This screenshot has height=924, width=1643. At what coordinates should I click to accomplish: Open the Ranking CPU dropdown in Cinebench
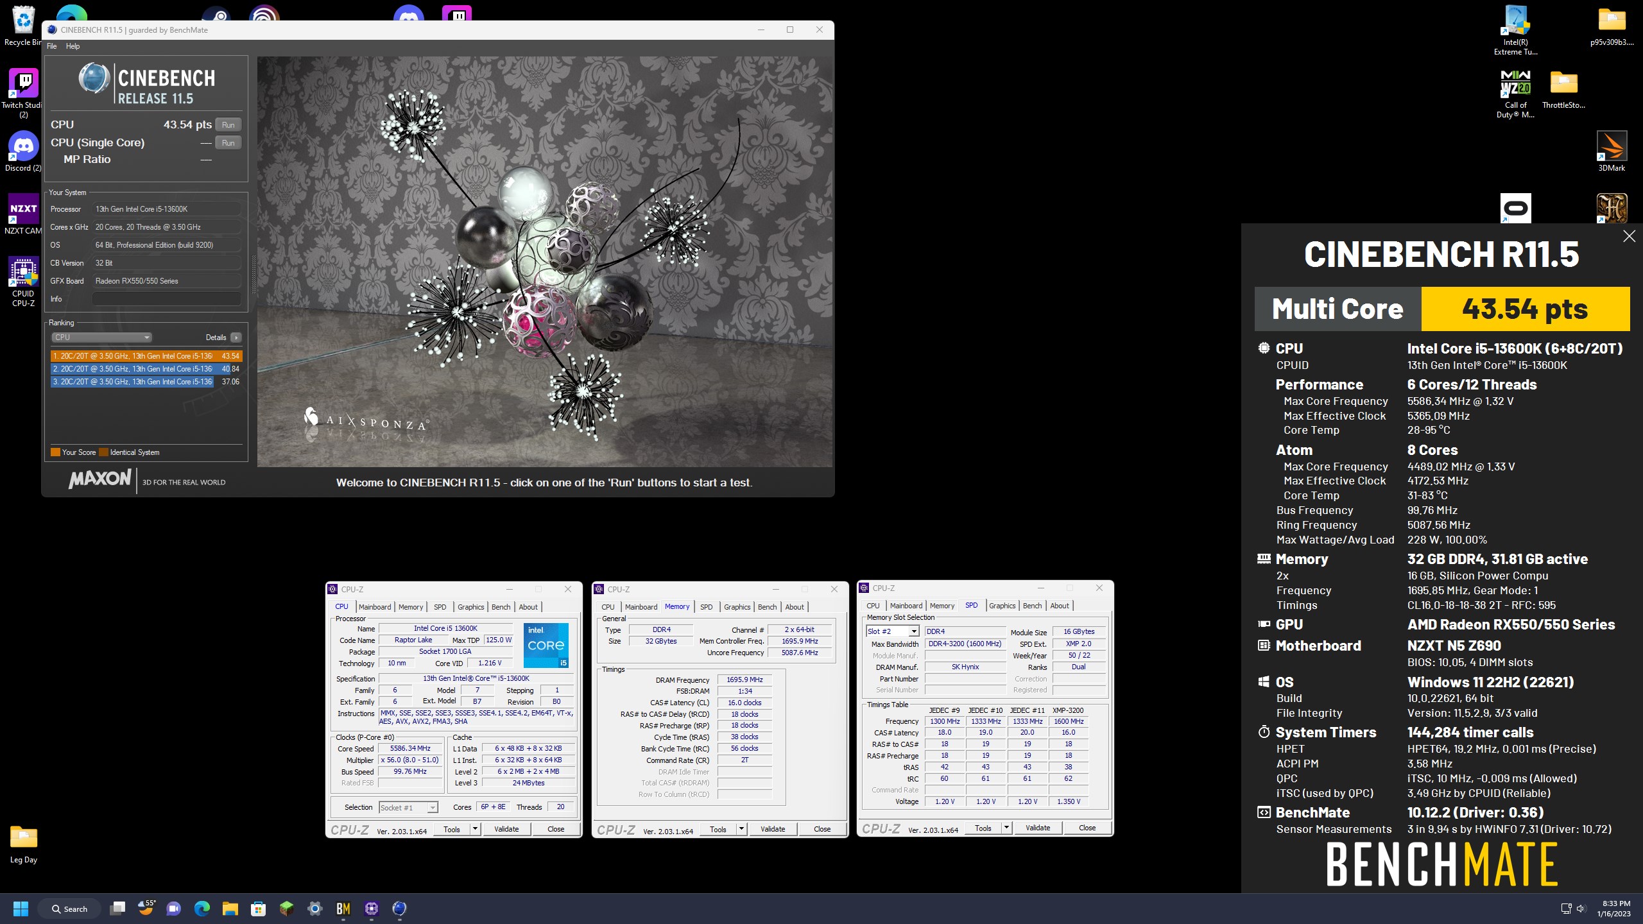pos(101,338)
